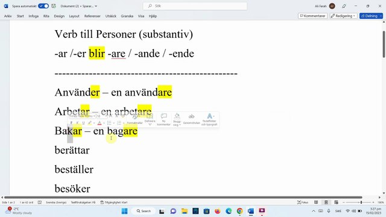Click the Kommentarer button
Image resolution: width=386 pixels, height=217 pixels.
coord(312,16)
